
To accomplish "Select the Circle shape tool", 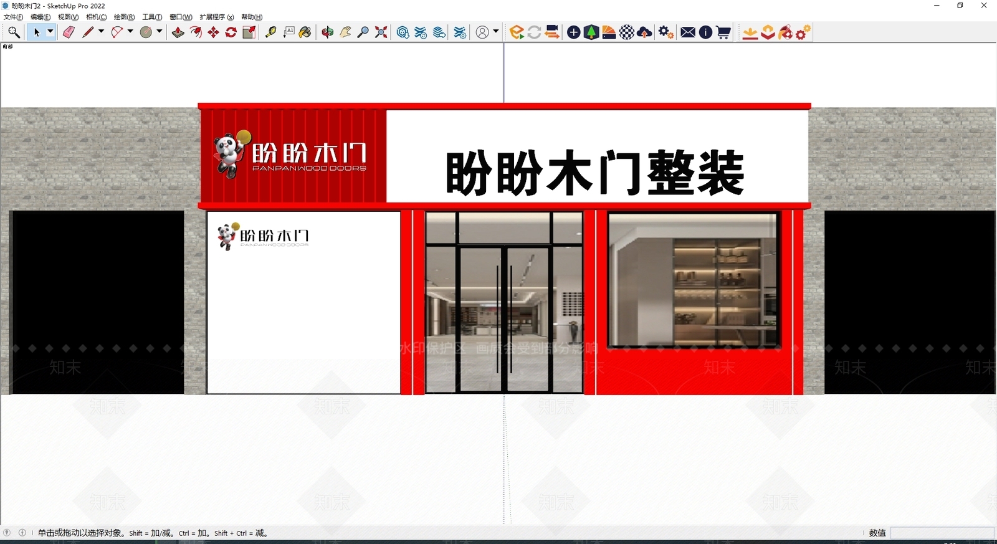I will [146, 32].
